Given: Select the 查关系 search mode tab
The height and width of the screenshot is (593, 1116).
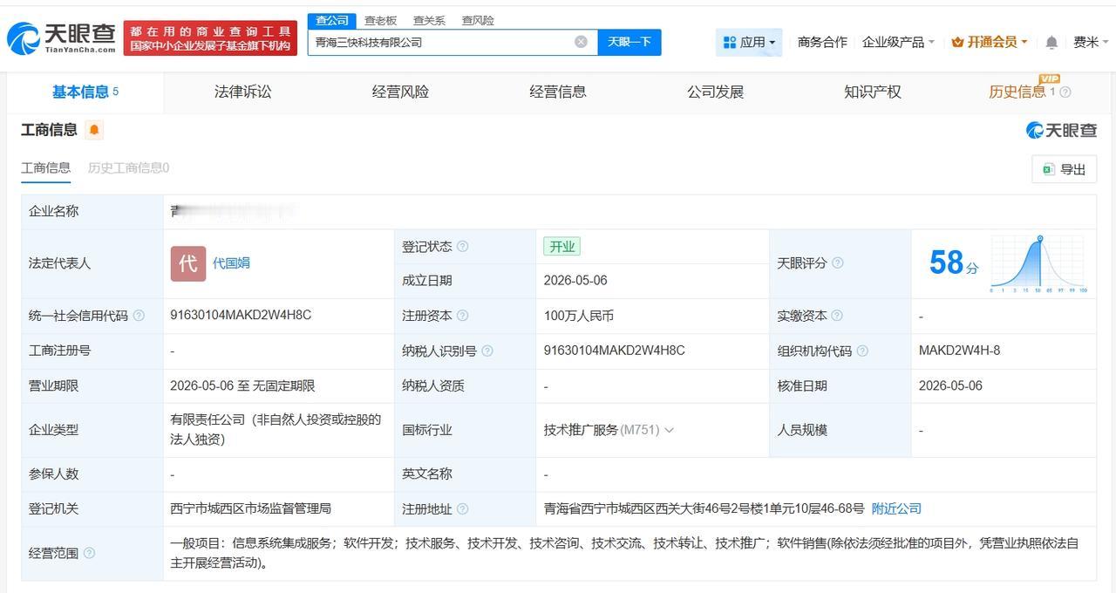Looking at the screenshot, I should [x=429, y=20].
